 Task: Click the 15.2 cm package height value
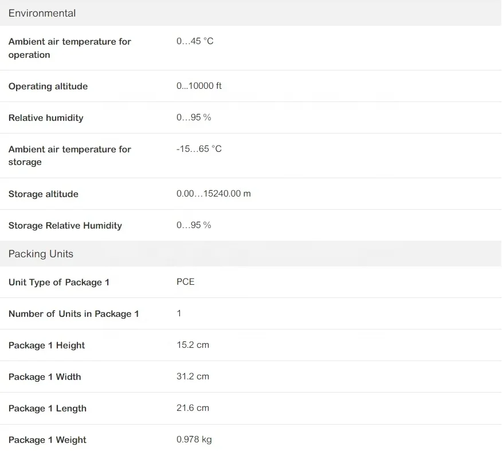(x=193, y=345)
